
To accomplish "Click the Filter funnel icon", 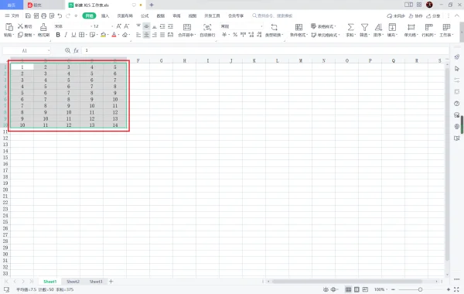I will (x=364, y=27).
